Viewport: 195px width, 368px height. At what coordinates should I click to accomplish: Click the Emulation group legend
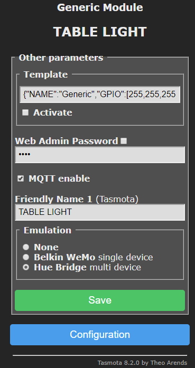tap(48, 230)
